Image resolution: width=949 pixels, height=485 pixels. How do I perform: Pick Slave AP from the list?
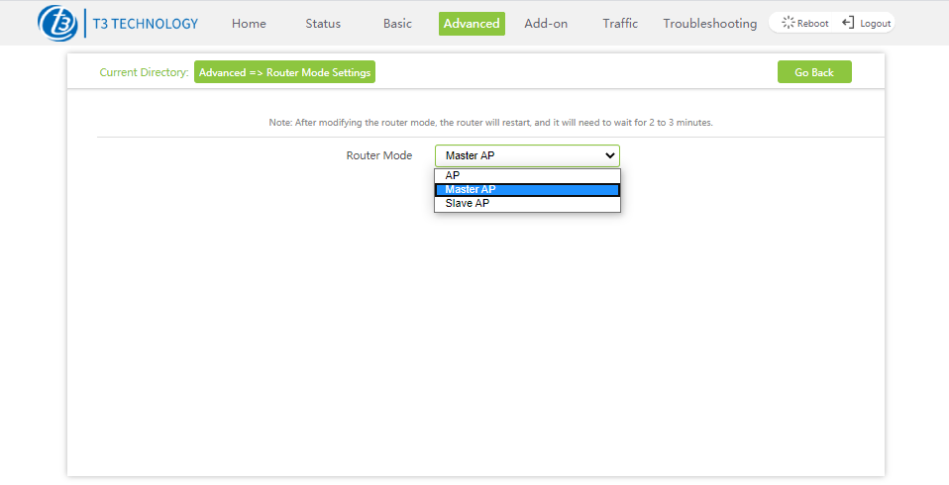coord(527,203)
